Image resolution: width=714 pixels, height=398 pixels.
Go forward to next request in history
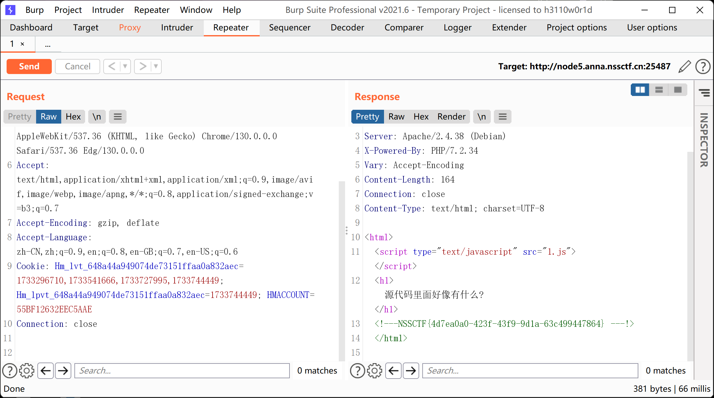coord(143,66)
